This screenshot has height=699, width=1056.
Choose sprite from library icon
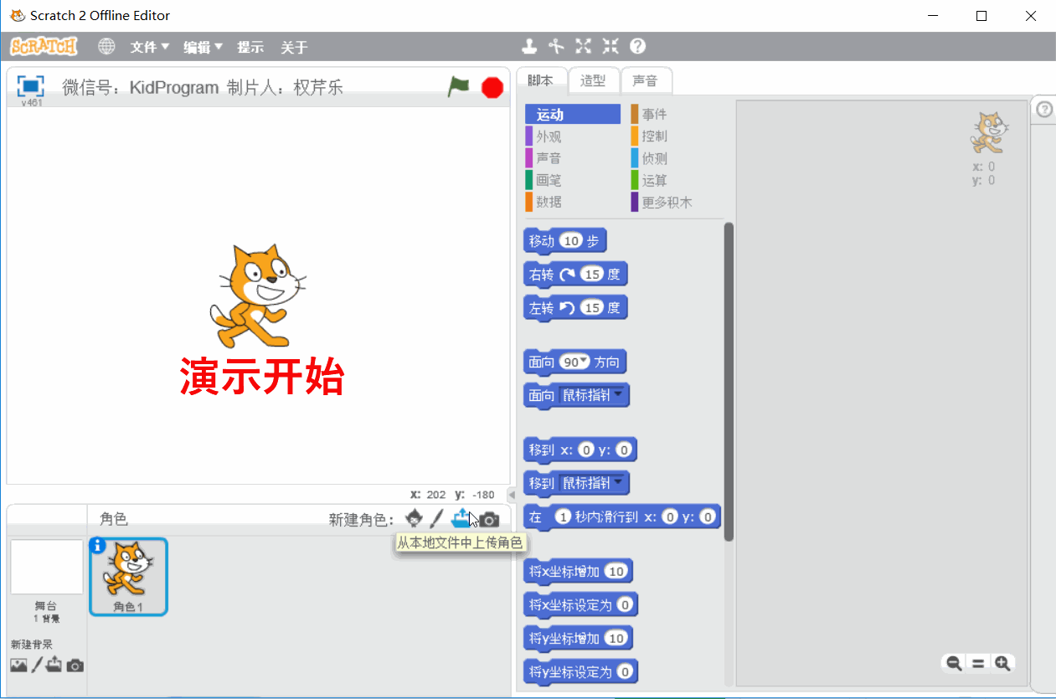pyautogui.click(x=414, y=519)
